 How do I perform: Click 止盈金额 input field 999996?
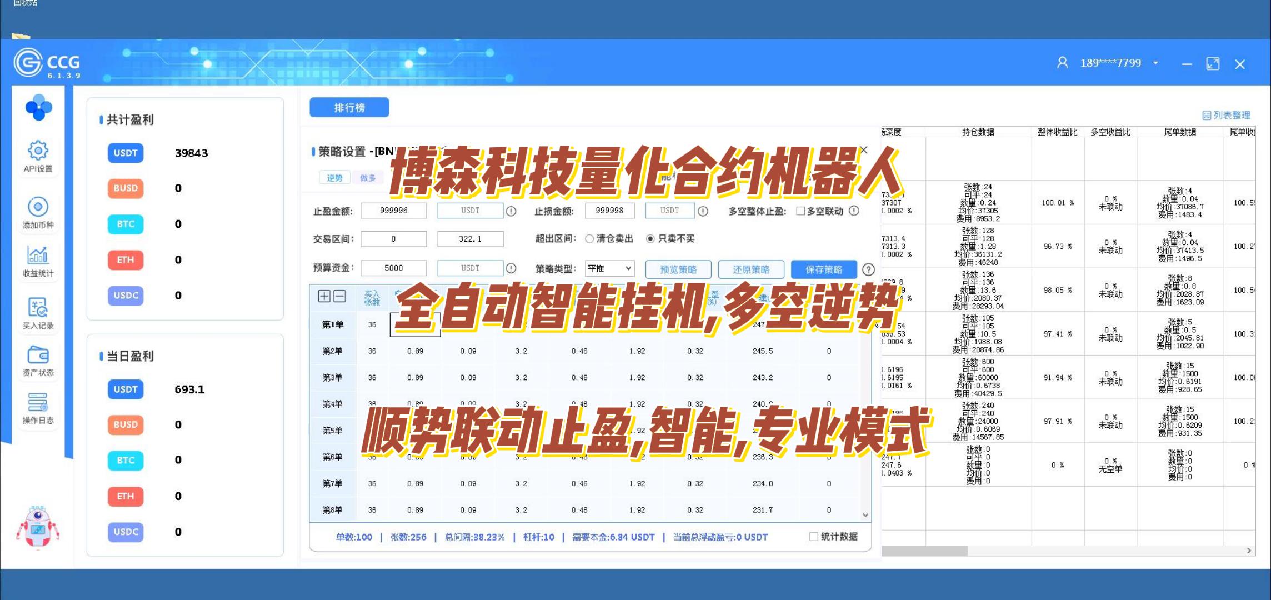pos(394,211)
